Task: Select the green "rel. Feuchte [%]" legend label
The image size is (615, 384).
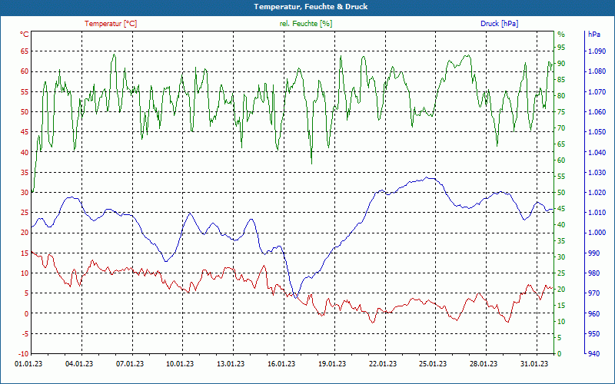Action: tap(306, 24)
